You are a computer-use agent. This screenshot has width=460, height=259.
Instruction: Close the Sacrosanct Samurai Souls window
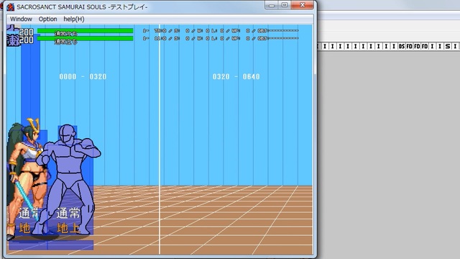pyautogui.click(x=302, y=5)
